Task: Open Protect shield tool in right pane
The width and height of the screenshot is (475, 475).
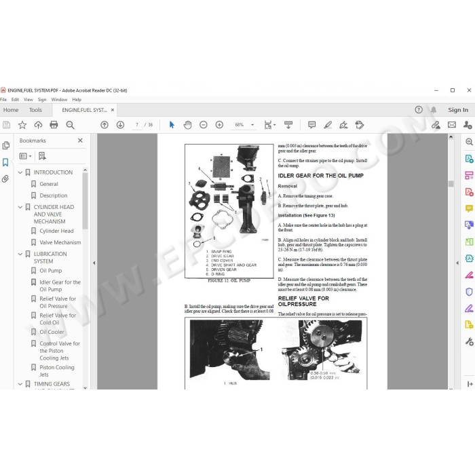Action: pos(469,292)
